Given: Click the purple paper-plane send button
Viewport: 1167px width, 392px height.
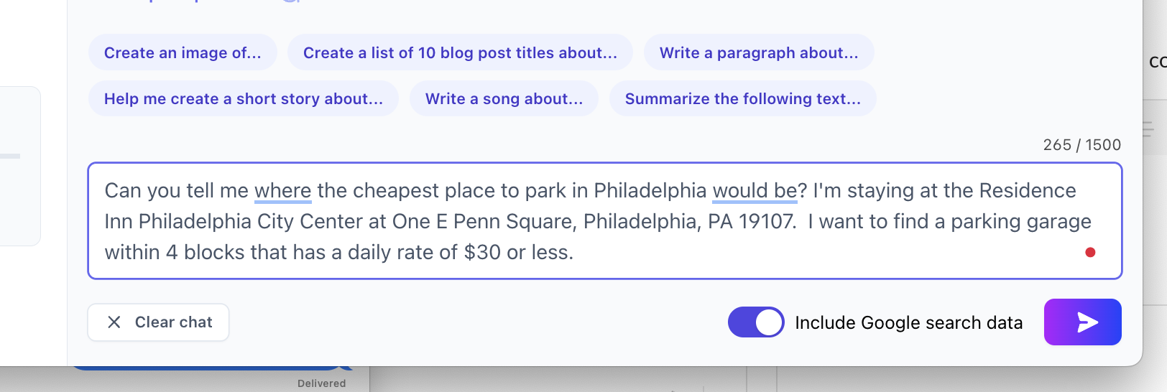Looking at the screenshot, I should 1082,322.
